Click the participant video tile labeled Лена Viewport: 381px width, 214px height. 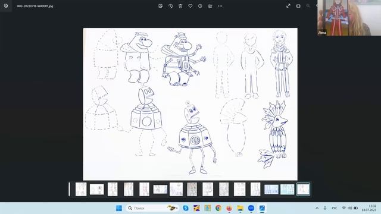[x=349, y=18]
